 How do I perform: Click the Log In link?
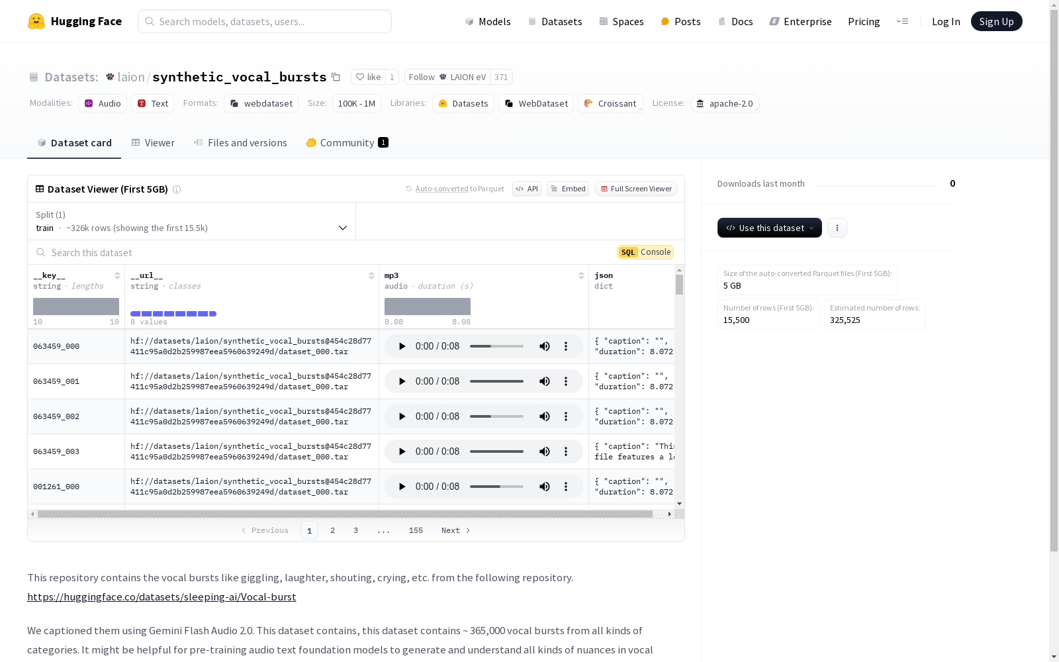pyautogui.click(x=946, y=21)
